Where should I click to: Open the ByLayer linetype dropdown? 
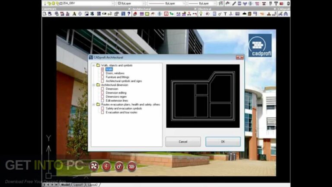[x=184, y=3]
